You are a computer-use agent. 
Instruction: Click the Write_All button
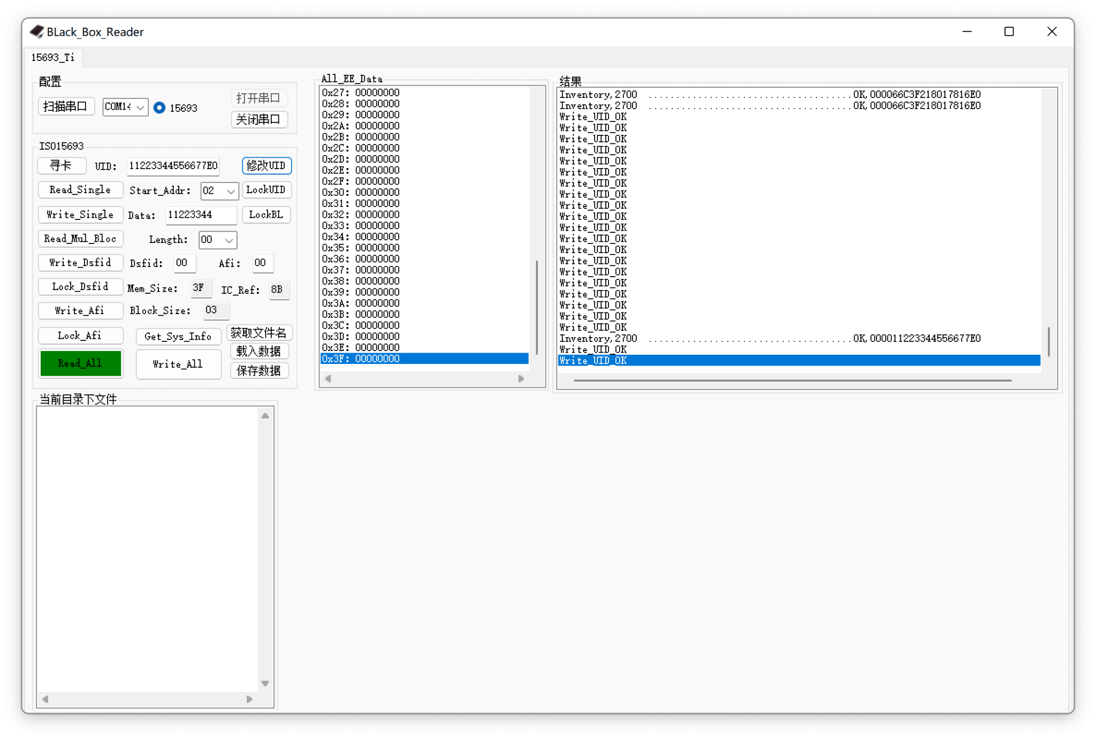tap(178, 364)
